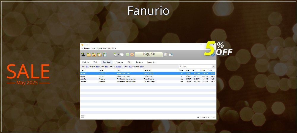The height and width of the screenshot is (133, 297).
Task: Click the 00:00:00 timer display
Action: pos(149,54)
